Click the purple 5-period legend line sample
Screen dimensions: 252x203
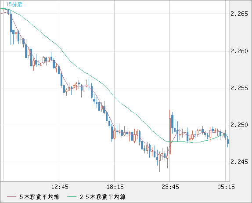coord(11,197)
